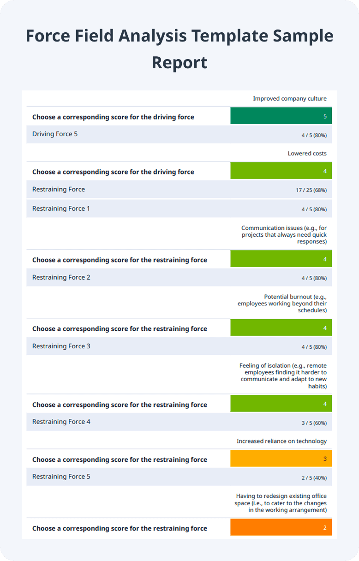Select the Restraining Force 4 row

[x=179, y=422]
